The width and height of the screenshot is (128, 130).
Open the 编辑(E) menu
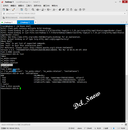(x=13, y=6)
